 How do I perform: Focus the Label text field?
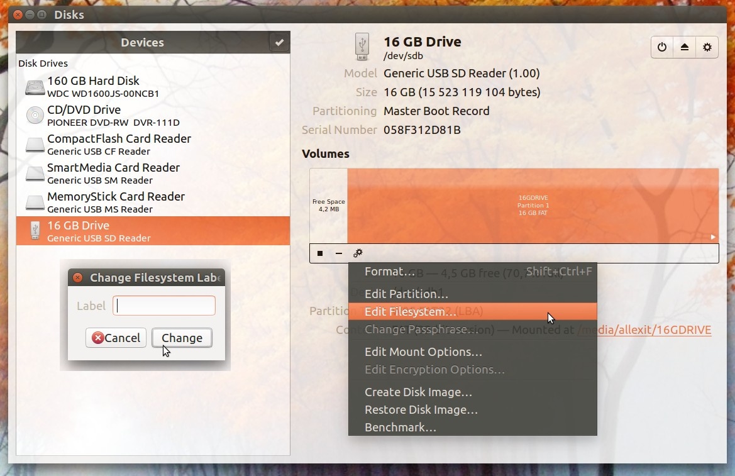coord(164,306)
